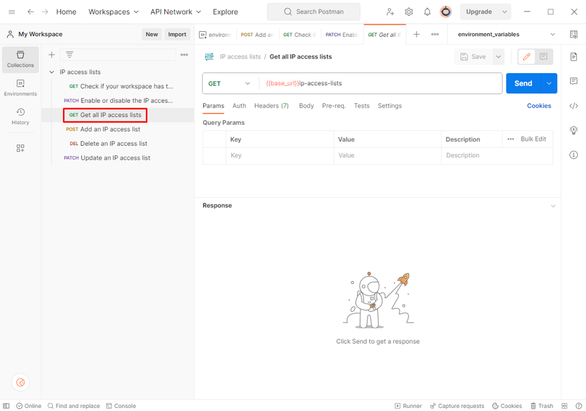The height and width of the screenshot is (411, 586).
Task: Switch to edit mode with the pencil icon
Action: pyautogui.click(x=527, y=57)
